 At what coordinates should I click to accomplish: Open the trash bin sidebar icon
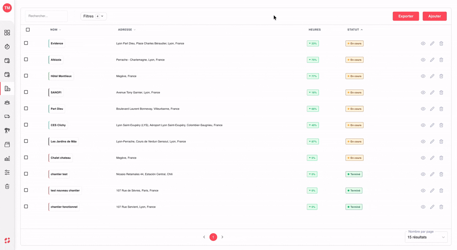(7, 186)
